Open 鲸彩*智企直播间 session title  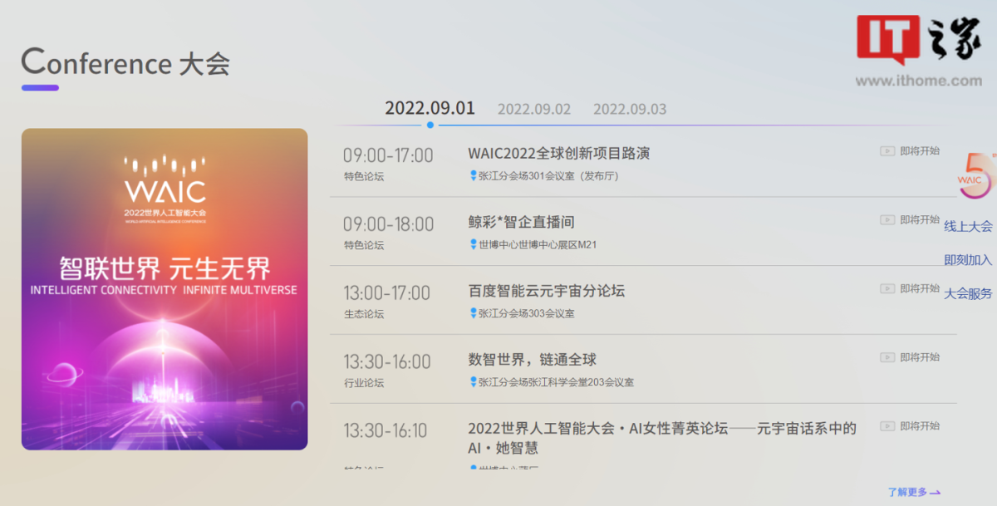(522, 223)
